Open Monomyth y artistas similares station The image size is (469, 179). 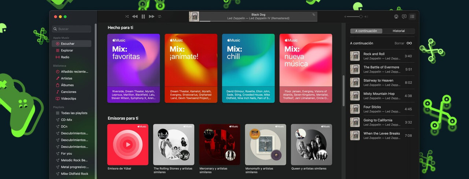pos(266,145)
